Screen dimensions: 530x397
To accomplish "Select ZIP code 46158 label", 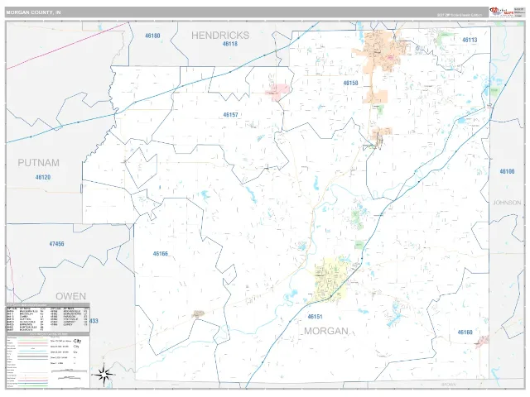I will pos(350,83).
